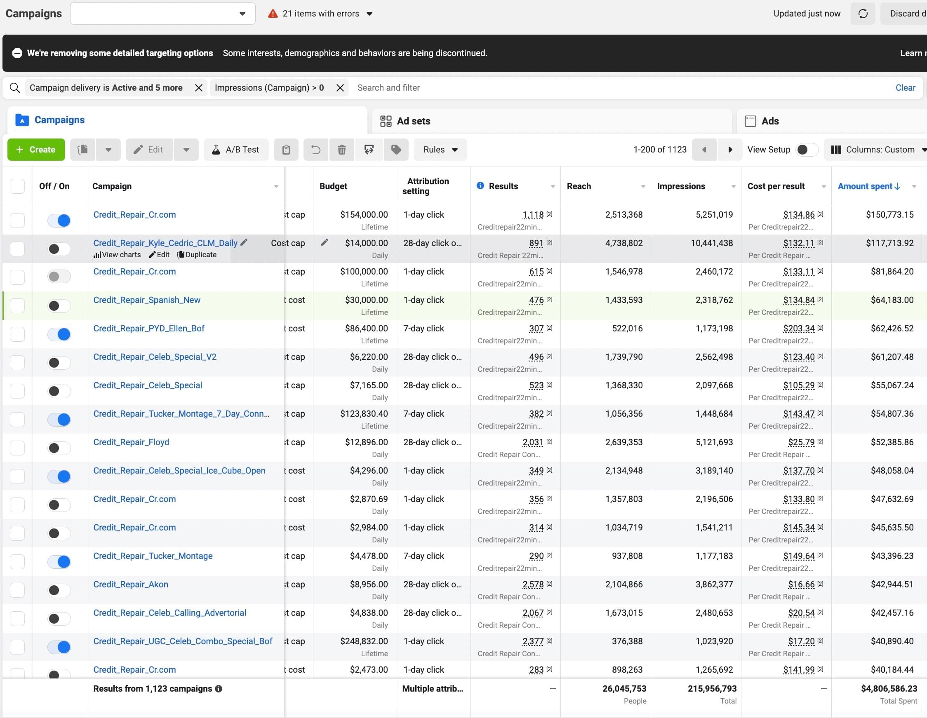927x718 pixels.
Task: Switch to the Ad sets tab
Action: [413, 121]
